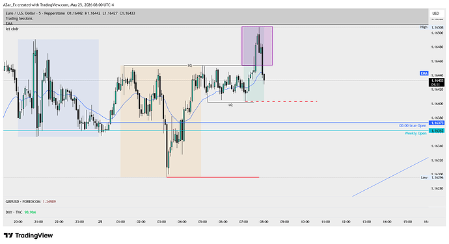Click the 12:00 time axis label

pyautogui.click(x=346, y=222)
